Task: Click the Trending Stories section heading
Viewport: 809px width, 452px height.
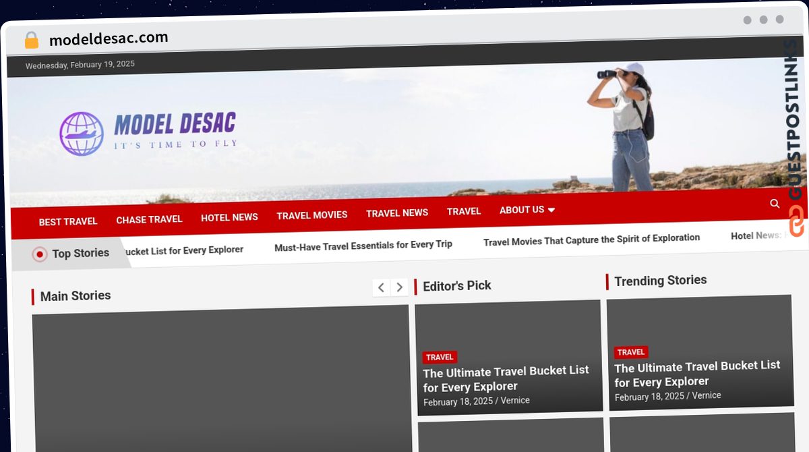Action: 661,281
